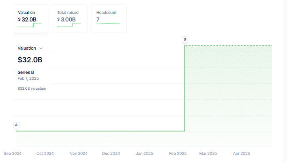Open the Valuation metric dropdown
287x162 pixels.
coord(30,48)
